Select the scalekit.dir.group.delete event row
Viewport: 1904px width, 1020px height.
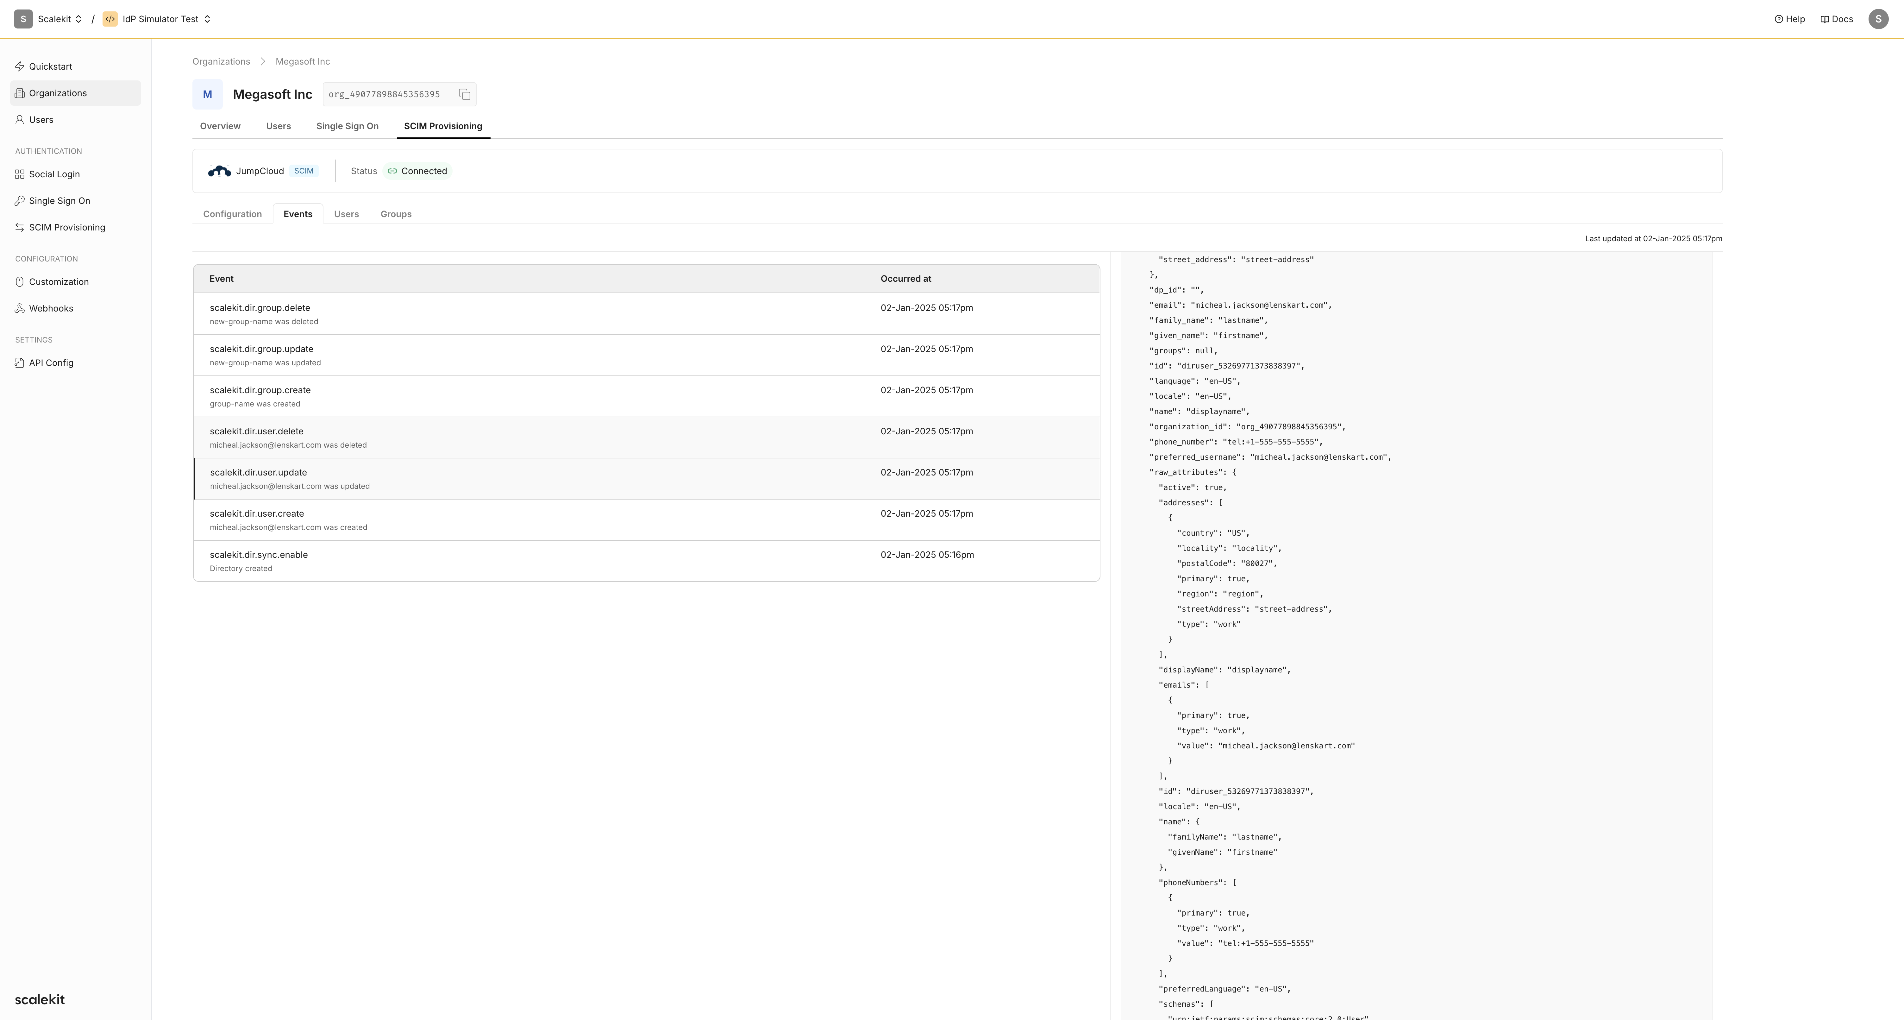pyautogui.click(x=647, y=314)
